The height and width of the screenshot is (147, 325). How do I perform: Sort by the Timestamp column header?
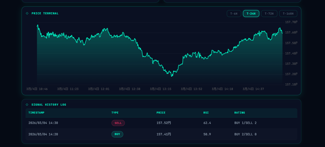click(36, 113)
